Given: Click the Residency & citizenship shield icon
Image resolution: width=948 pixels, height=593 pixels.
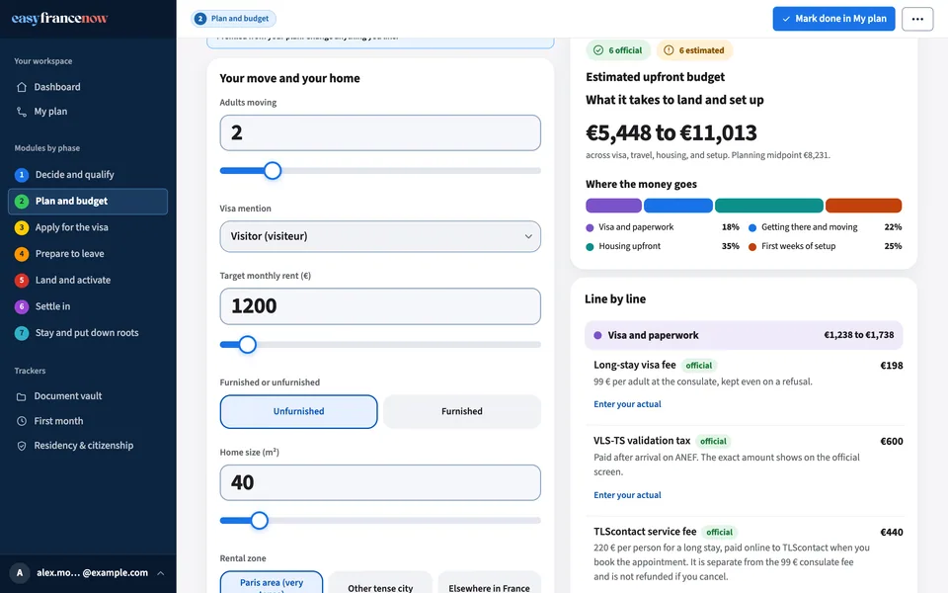Looking at the screenshot, I should coord(22,446).
